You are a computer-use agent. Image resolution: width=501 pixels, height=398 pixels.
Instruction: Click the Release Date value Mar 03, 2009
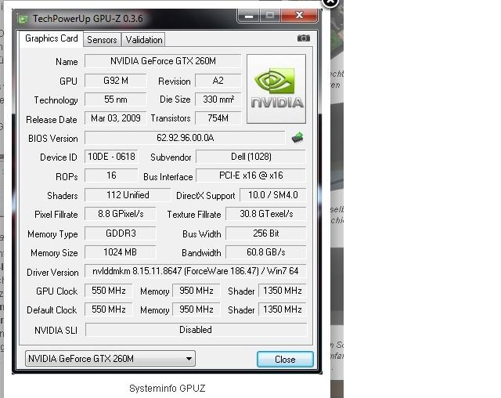click(x=116, y=118)
